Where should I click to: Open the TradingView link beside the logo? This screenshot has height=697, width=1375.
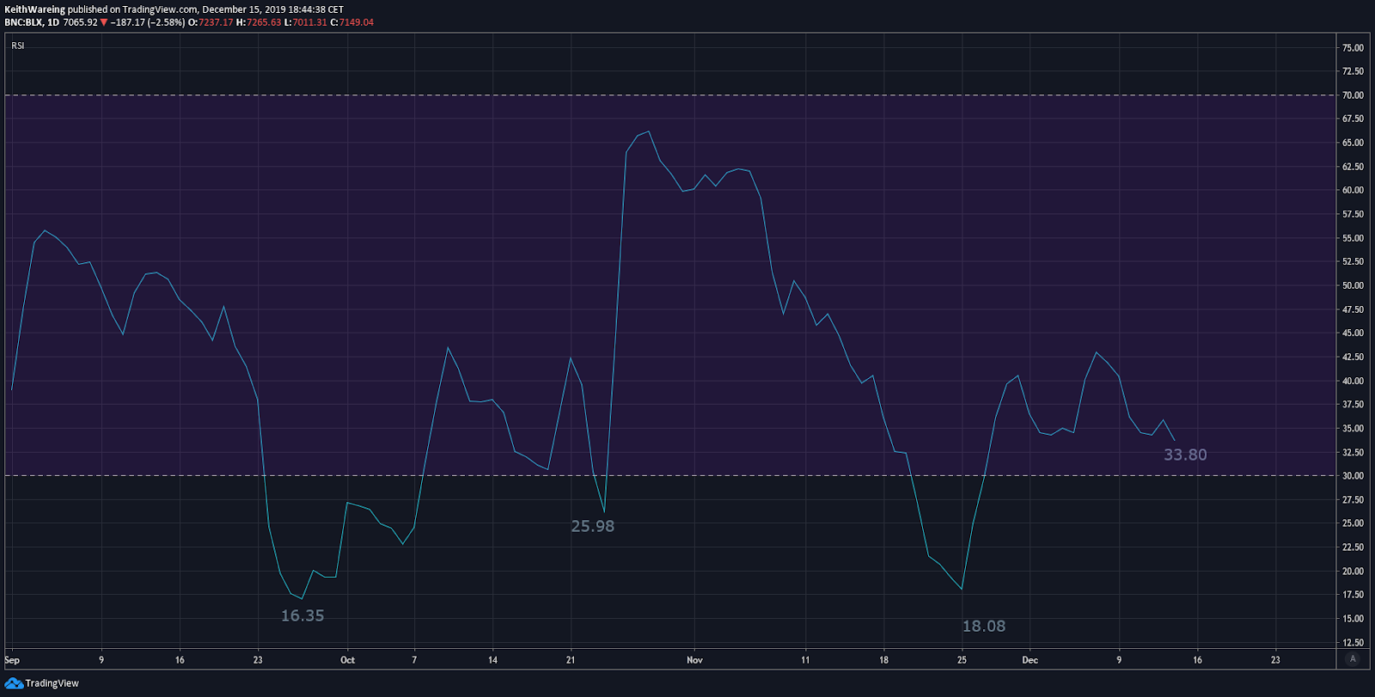pyautogui.click(x=52, y=683)
